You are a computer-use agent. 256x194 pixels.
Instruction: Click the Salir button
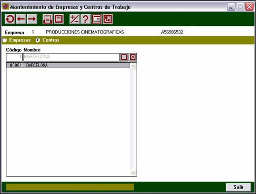[x=238, y=187]
